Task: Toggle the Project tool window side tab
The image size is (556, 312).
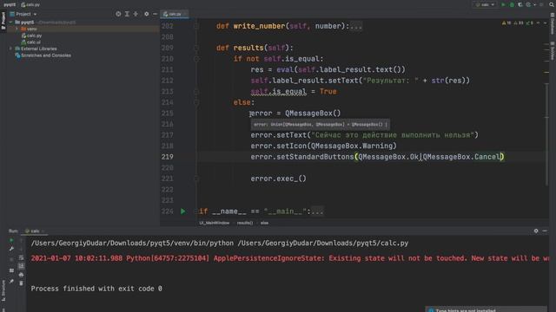Action: pos(3,21)
